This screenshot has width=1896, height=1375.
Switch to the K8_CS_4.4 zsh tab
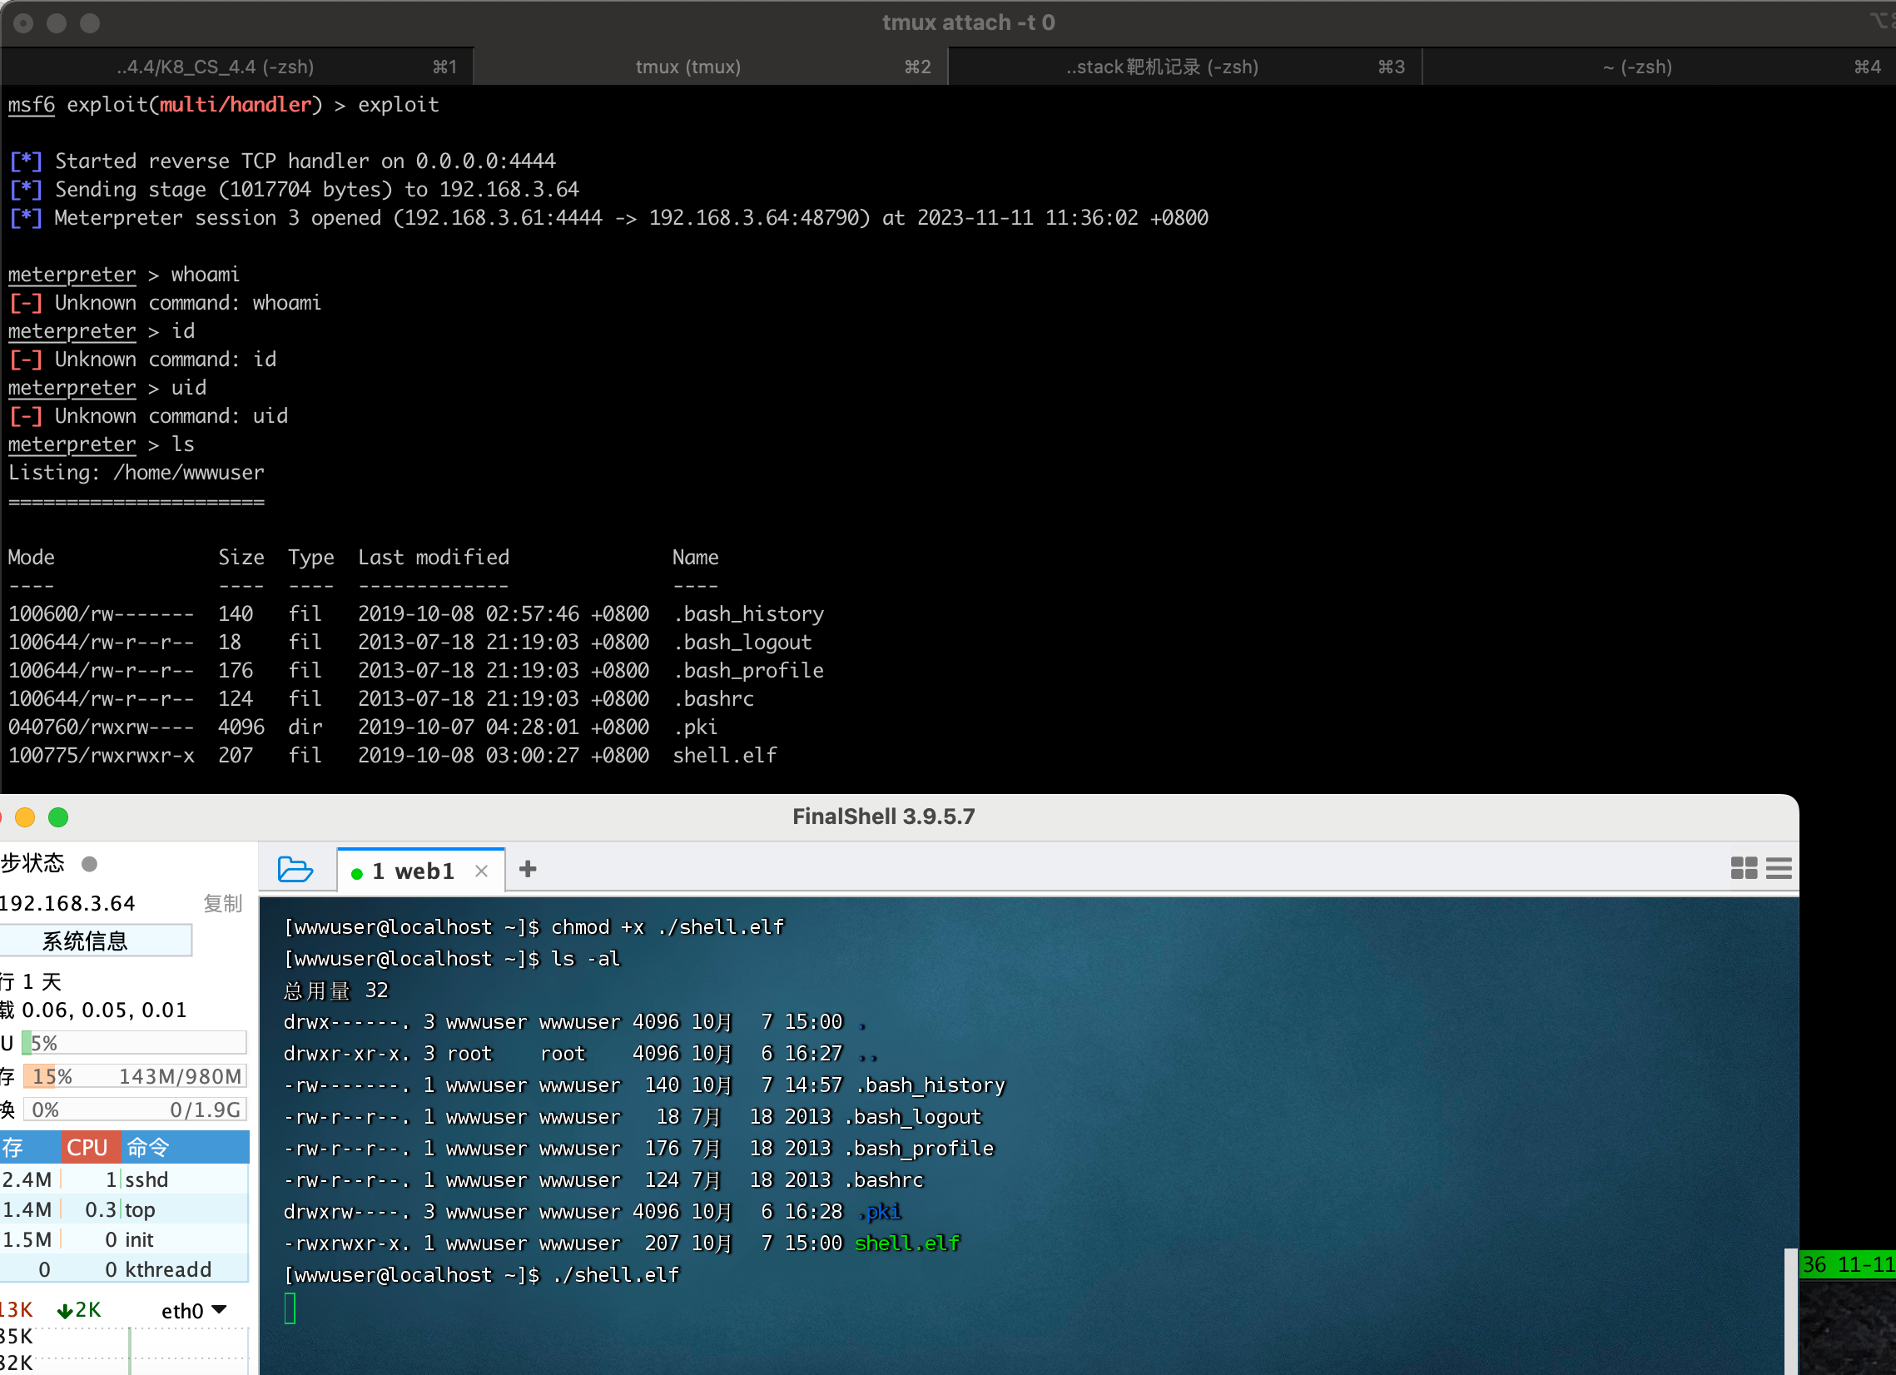(237, 66)
